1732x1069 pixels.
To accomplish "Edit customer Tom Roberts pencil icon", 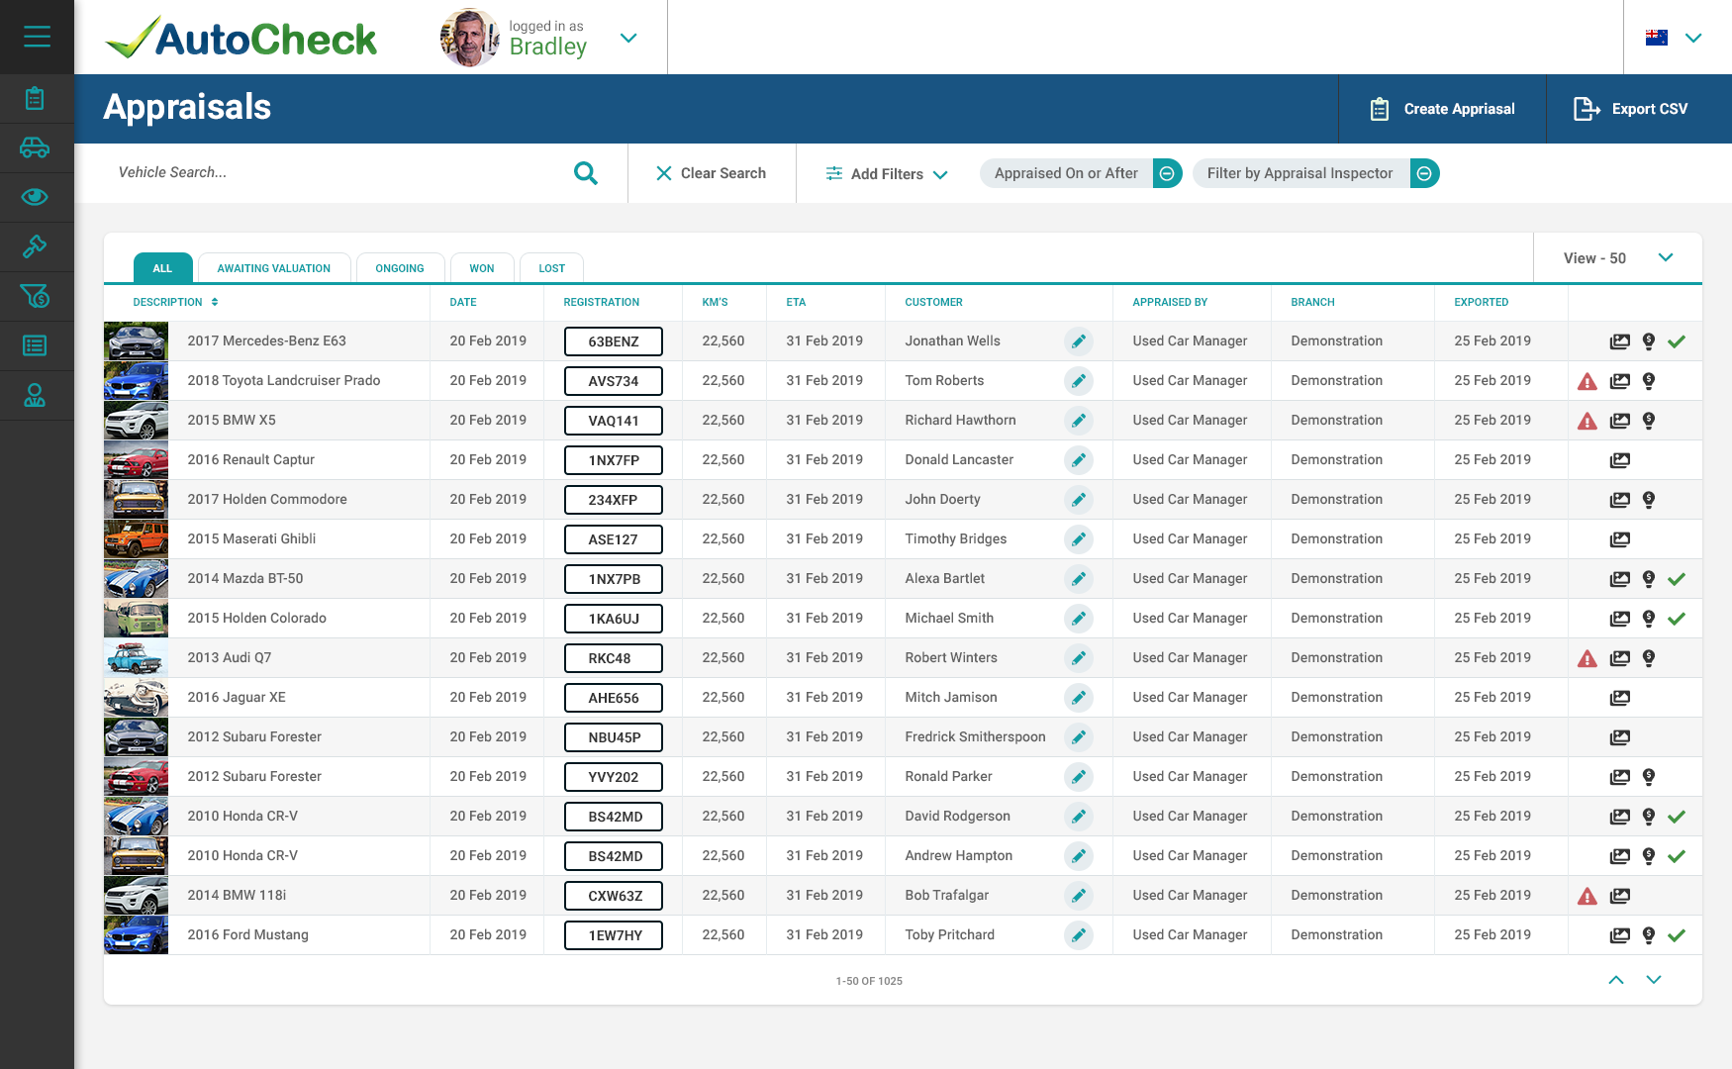I will pyautogui.click(x=1079, y=381).
